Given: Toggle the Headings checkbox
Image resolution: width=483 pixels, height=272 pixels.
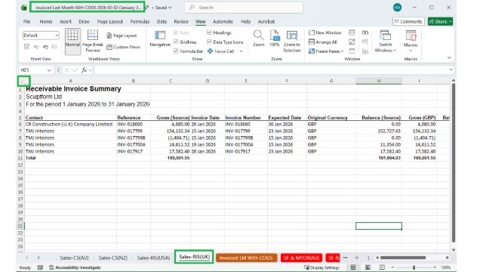Looking at the screenshot, I should (x=209, y=32).
